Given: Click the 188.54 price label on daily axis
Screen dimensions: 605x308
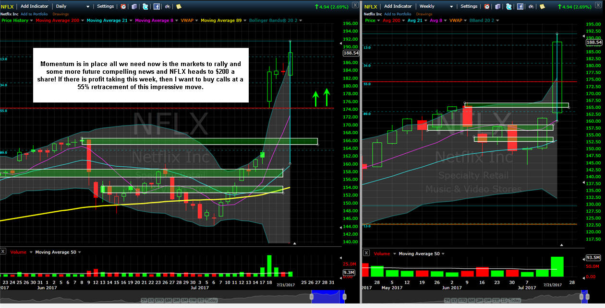Looking at the screenshot, I should (352, 53).
